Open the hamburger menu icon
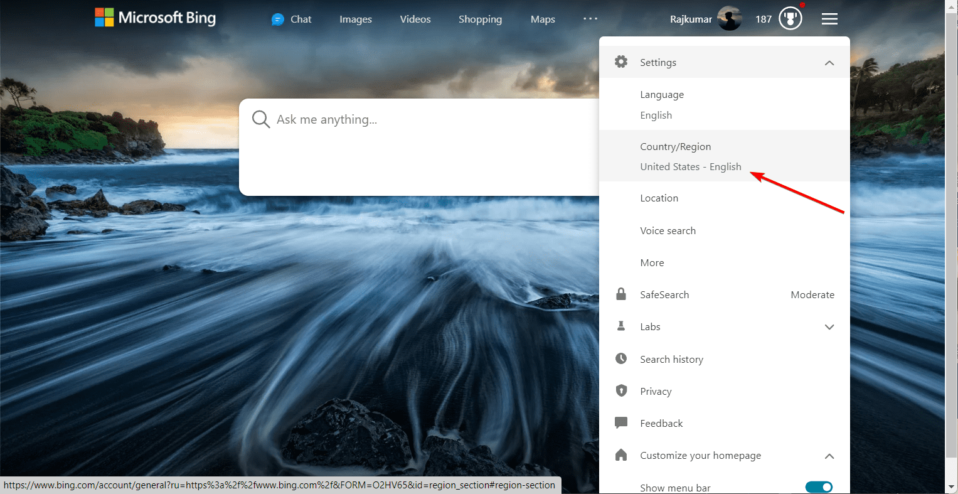958x494 pixels. 829,19
